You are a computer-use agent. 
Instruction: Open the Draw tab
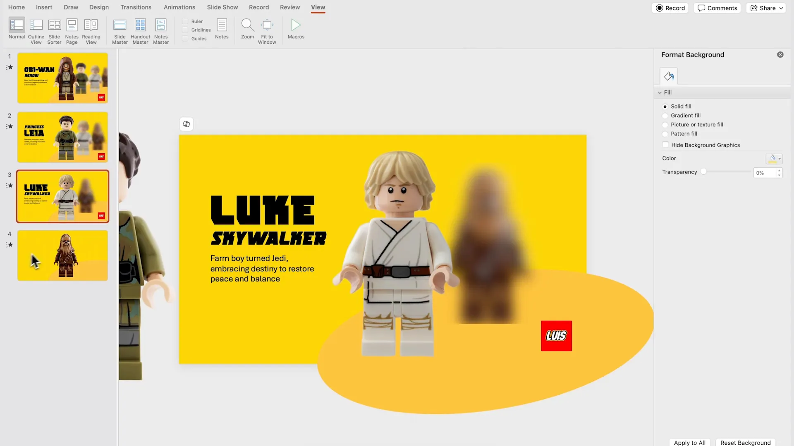[71, 7]
